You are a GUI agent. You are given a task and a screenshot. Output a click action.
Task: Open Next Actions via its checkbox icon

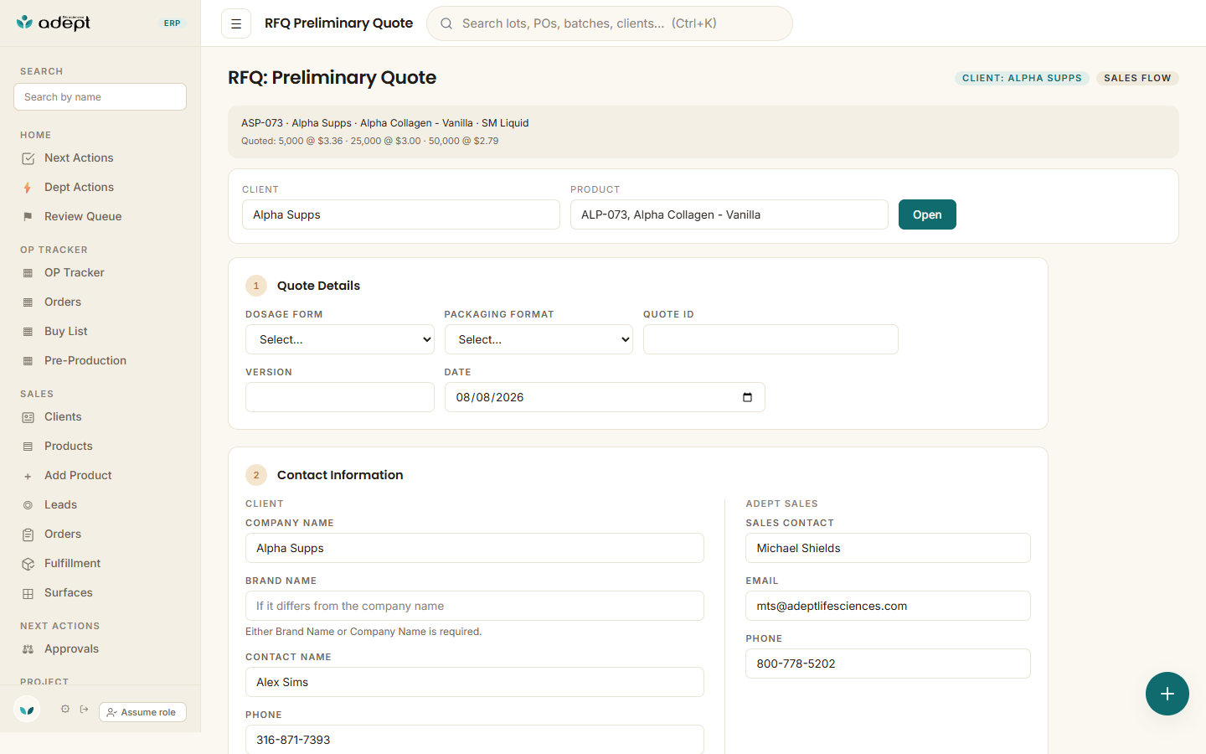pyautogui.click(x=28, y=158)
